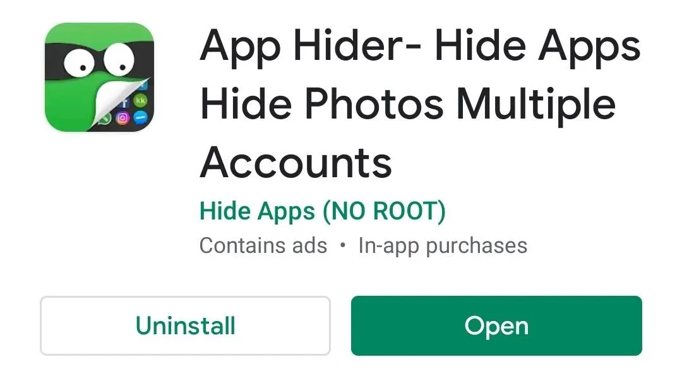
Task: Click the Instagram logo inside the app icon
Action: pyautogui.click(x=123, y=118)
